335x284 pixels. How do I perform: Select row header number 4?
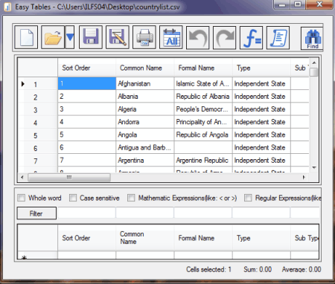pos(38,122)
